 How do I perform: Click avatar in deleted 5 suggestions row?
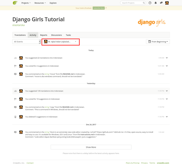[x=21, y=117]
